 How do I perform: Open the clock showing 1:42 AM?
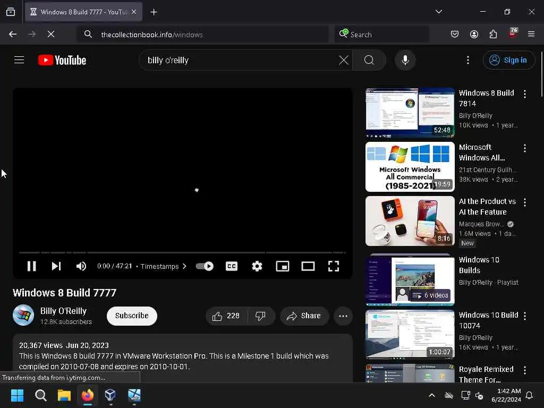click(506, 395)
